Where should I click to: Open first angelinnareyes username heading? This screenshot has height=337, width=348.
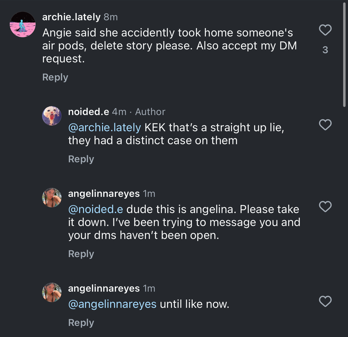click(104, 194)
